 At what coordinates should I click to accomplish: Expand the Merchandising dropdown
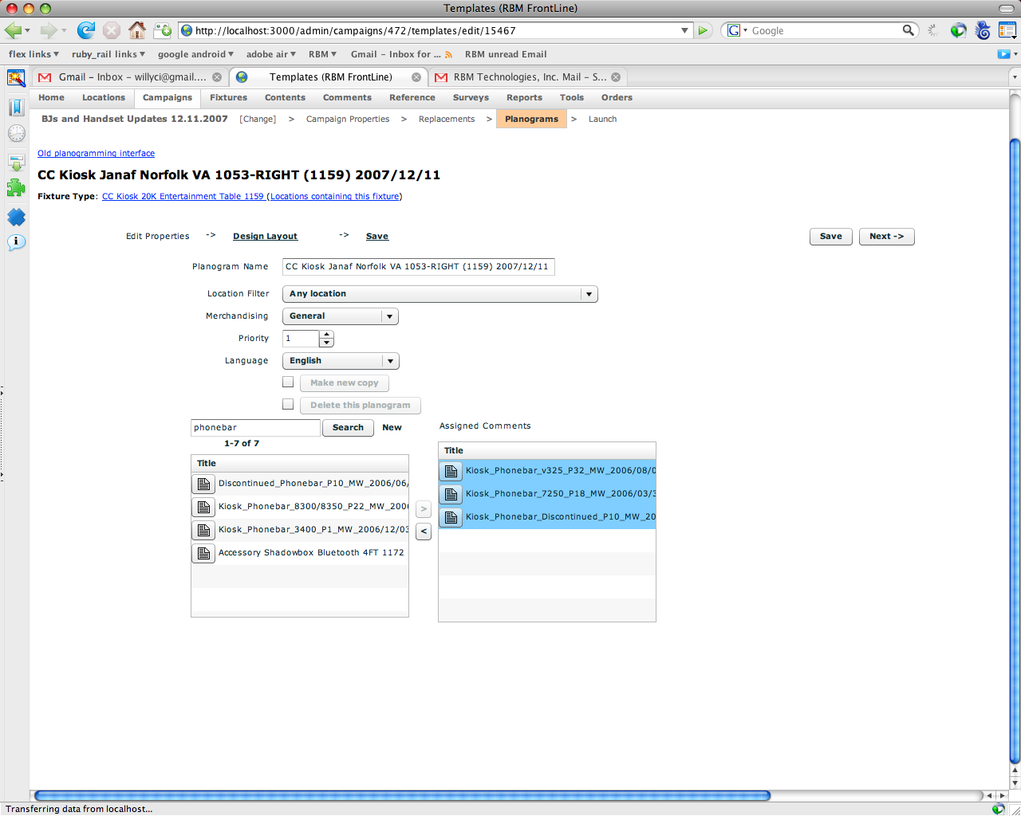point(389,316)
